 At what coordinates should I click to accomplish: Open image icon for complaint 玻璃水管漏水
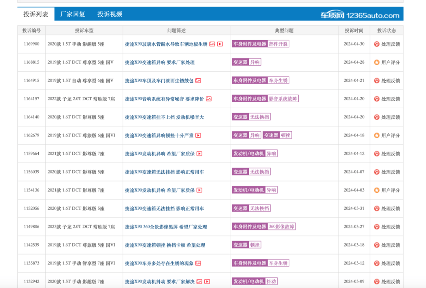[x=212, y=44]
